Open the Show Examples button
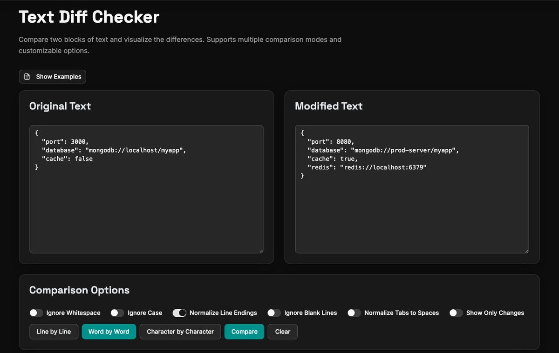Viewport: 559px width, 353px height. pos(52,77)
